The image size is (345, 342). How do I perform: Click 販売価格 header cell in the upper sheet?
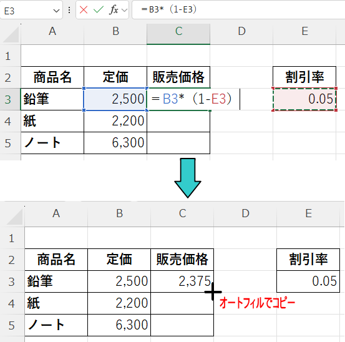(x=178, y=77)
